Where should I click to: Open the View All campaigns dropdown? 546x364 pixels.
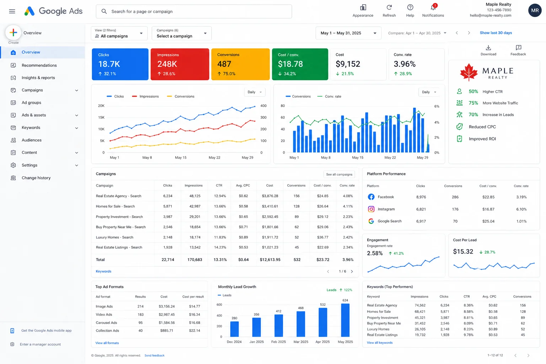click(119, 33)
